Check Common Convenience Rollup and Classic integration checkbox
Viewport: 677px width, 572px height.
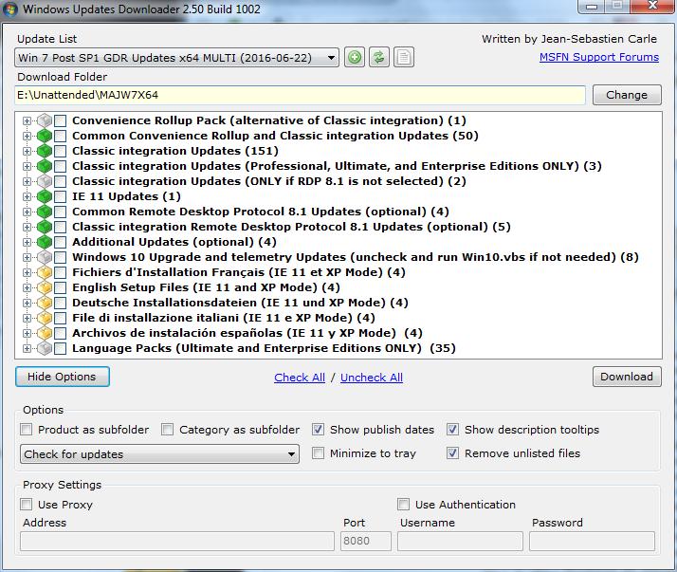point(60,136)
